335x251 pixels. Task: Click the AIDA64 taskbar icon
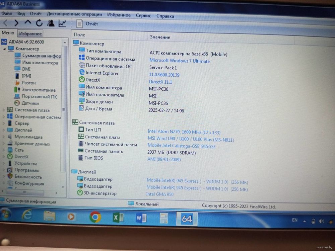coord(187,219)
